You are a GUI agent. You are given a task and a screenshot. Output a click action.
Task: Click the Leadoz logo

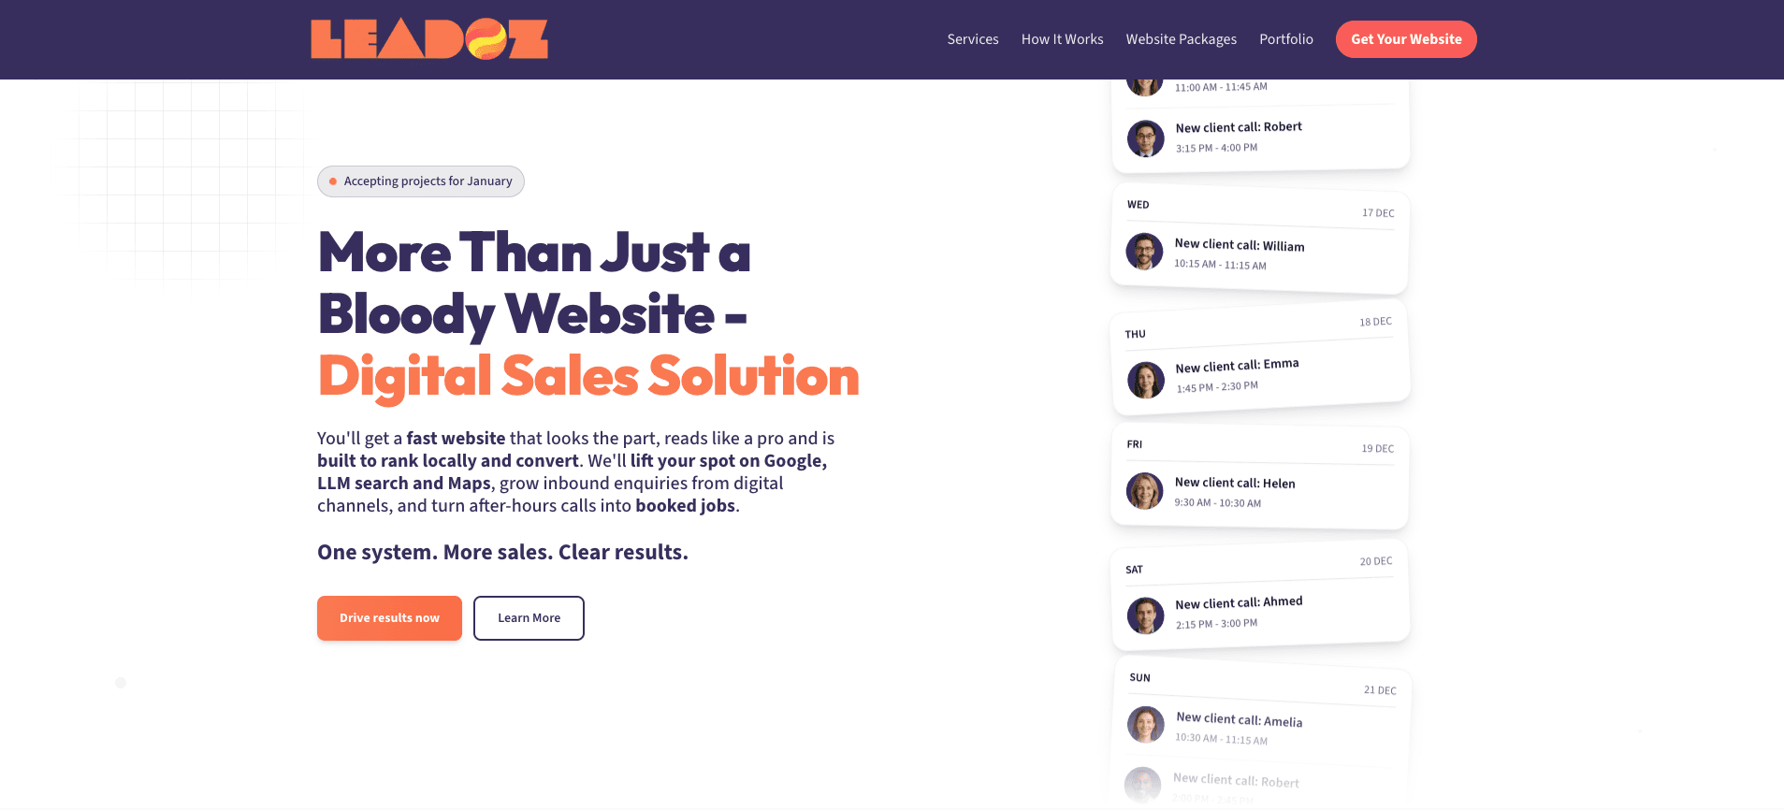click(429, 39)
